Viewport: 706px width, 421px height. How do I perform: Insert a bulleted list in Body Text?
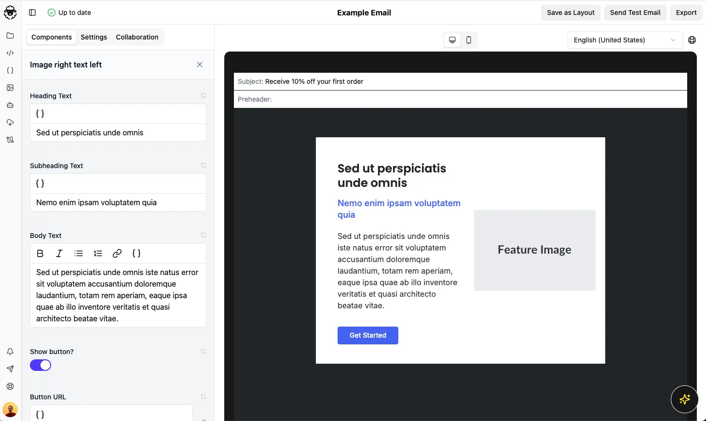coord(79,253)
